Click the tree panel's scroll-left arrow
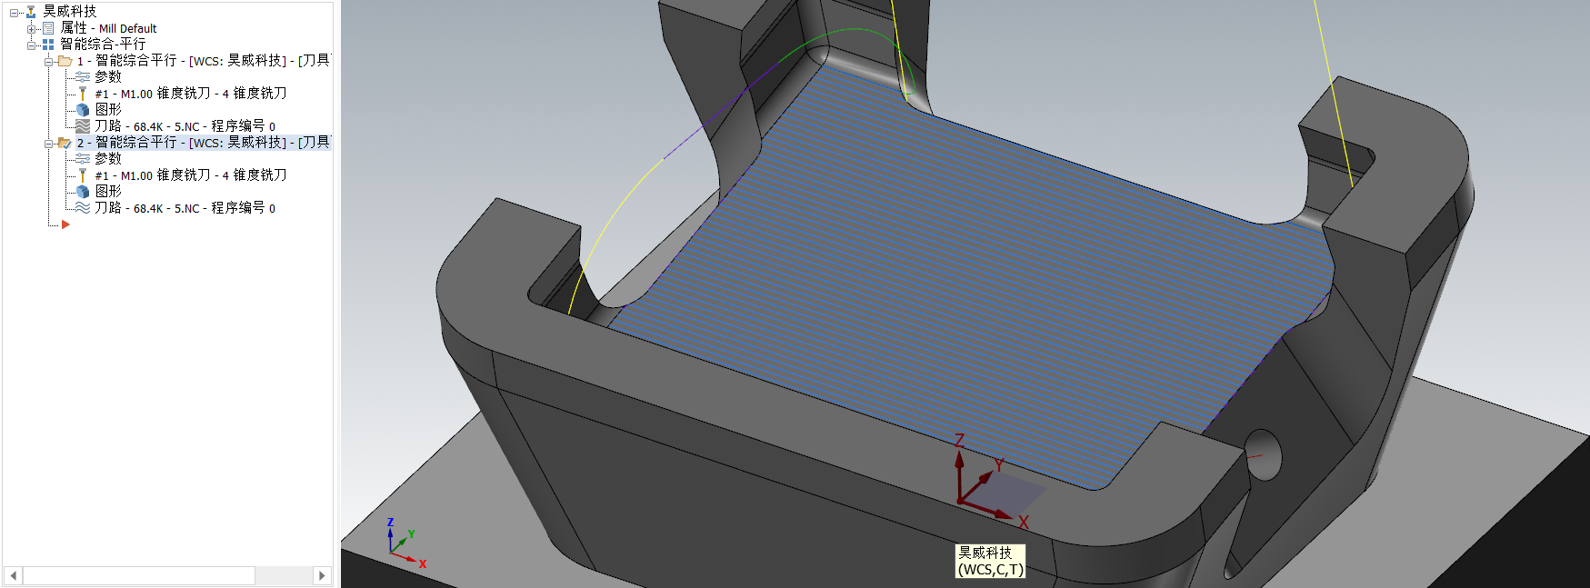The image size is (1590, 588). click(x=13, y=575)
